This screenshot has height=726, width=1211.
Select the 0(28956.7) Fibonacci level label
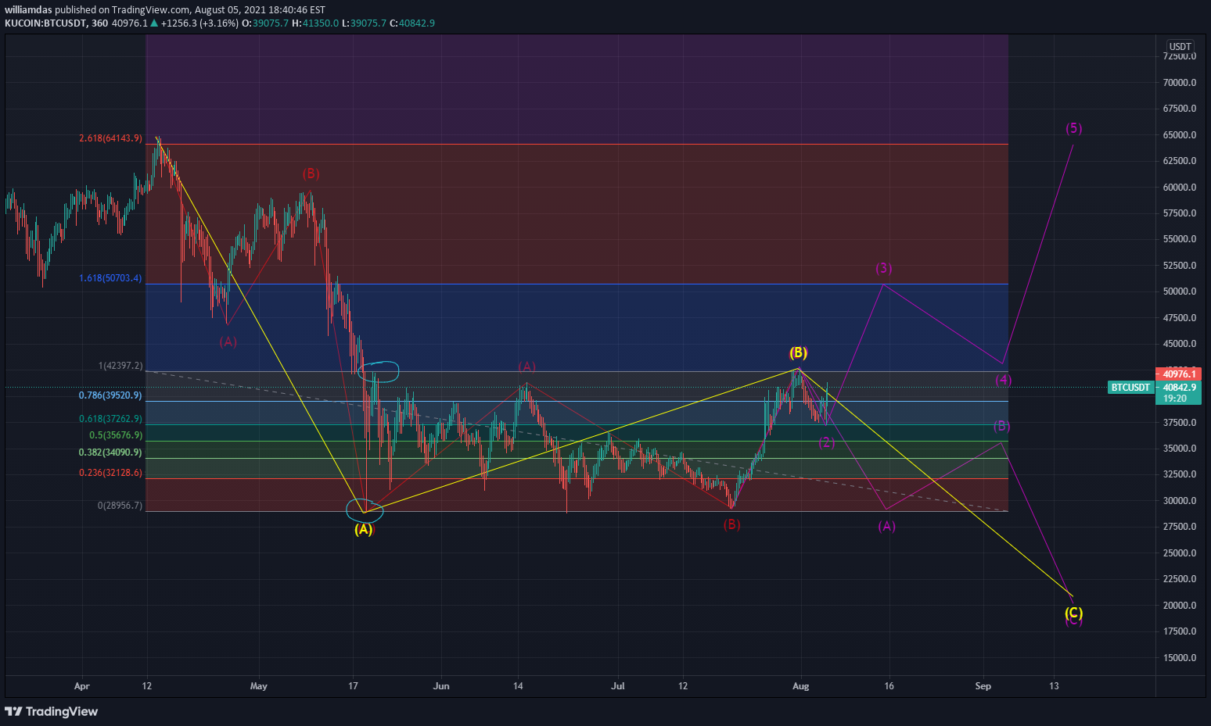click(120, 506)
